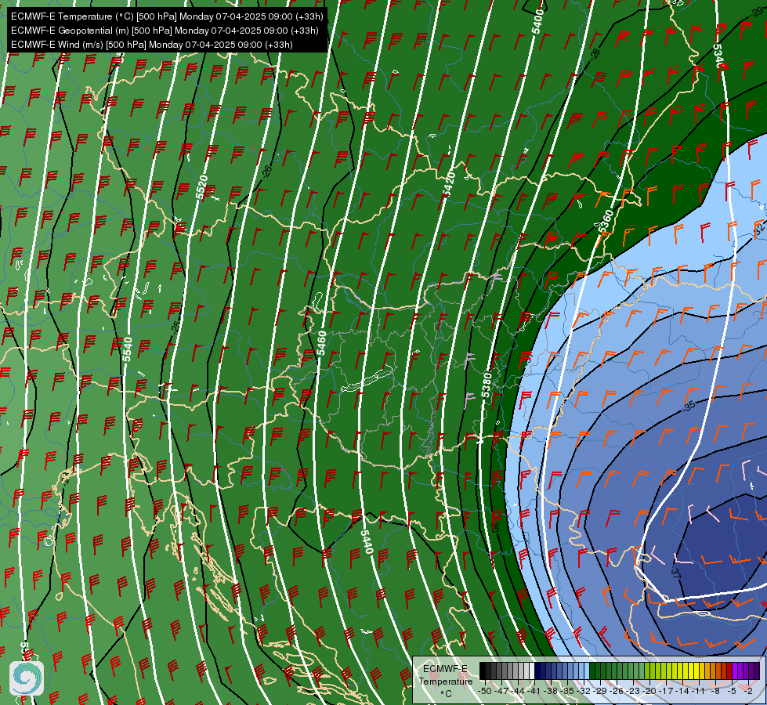Click the -35 isotherm label
This screenshot has height=705, width=767.
(x=689, y=406)
